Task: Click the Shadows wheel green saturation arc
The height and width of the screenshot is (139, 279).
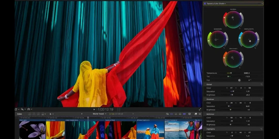Action: click(x=209, y=39)
